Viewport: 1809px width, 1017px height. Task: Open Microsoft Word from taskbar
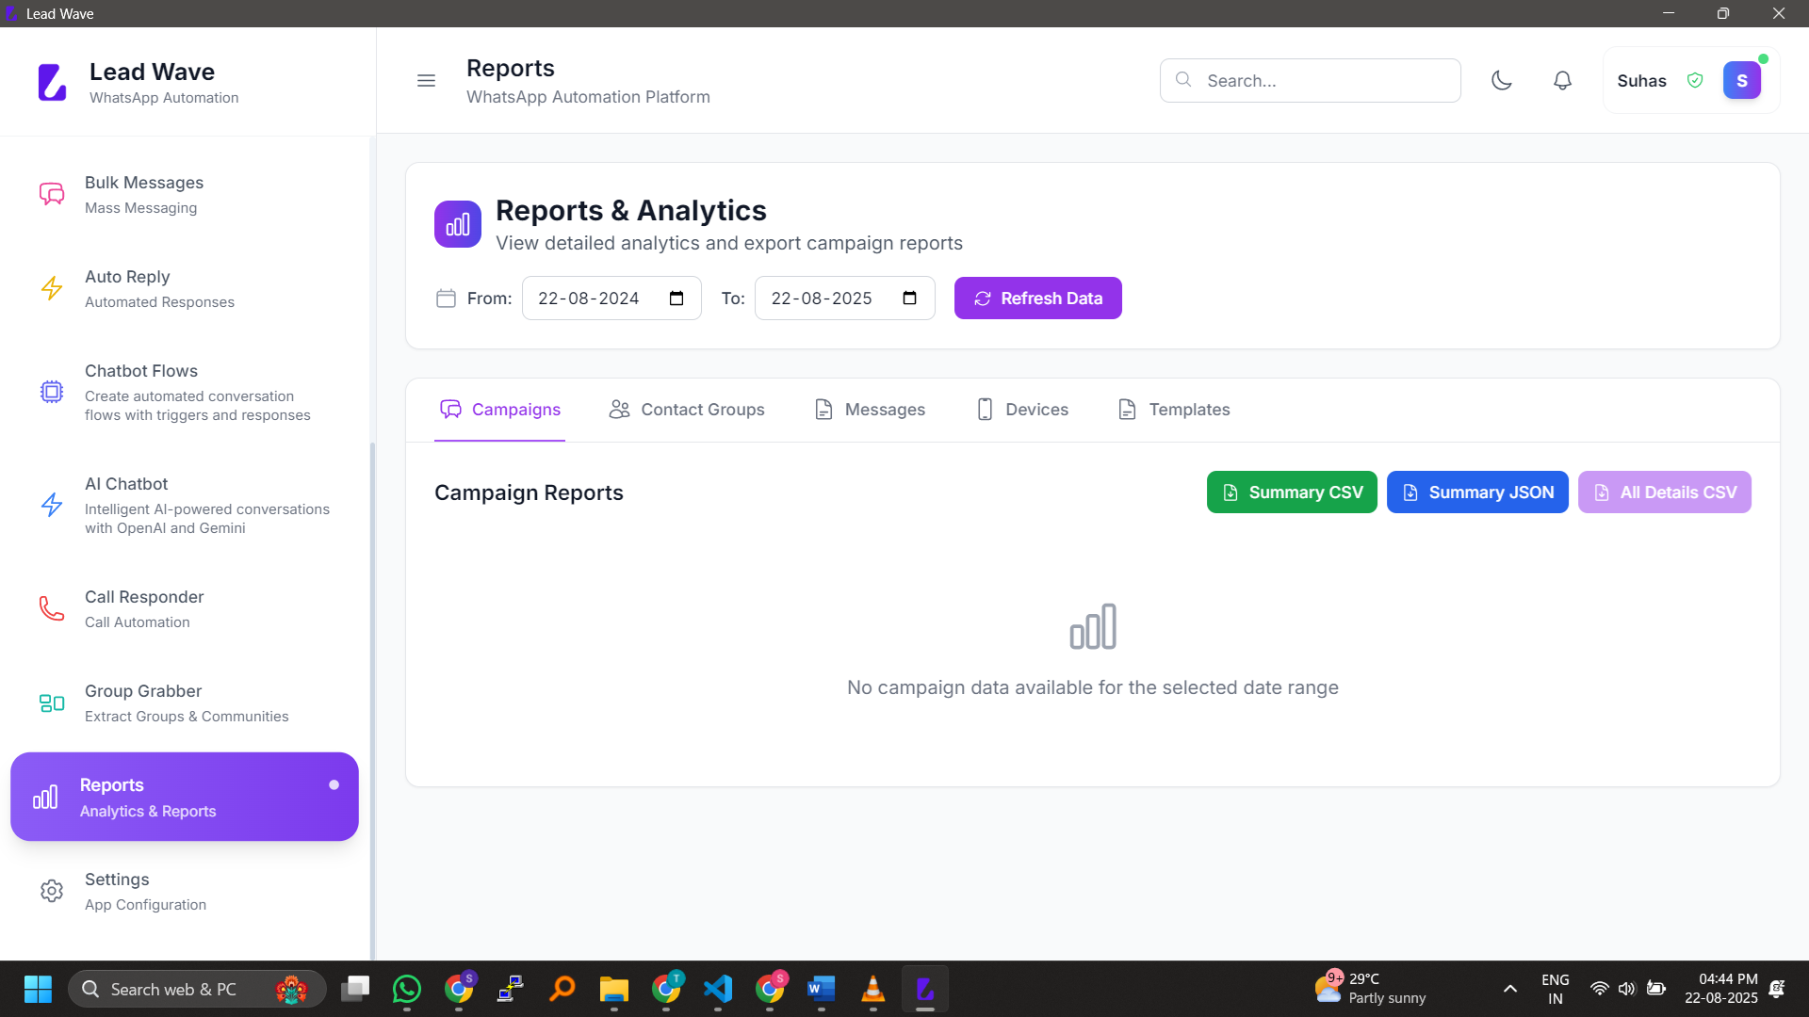tap(822, 990)
